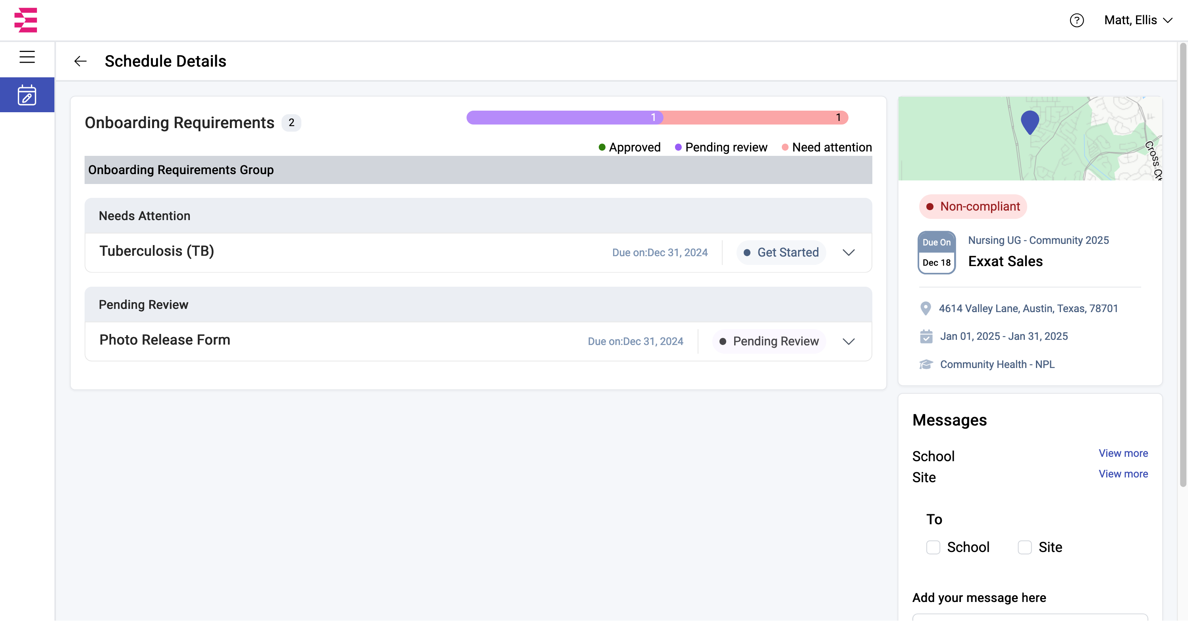Click the vertical page scrollbar
Viewport: 1188px width, 621px height.
click(x=1182, y=265)
